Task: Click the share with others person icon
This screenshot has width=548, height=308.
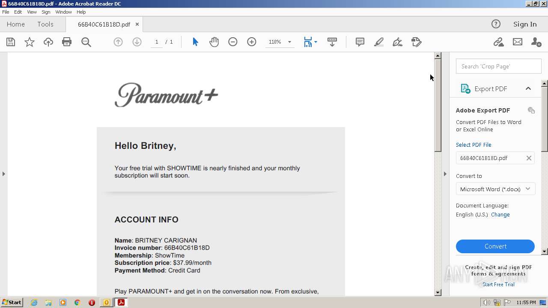Action: [536, 42]
